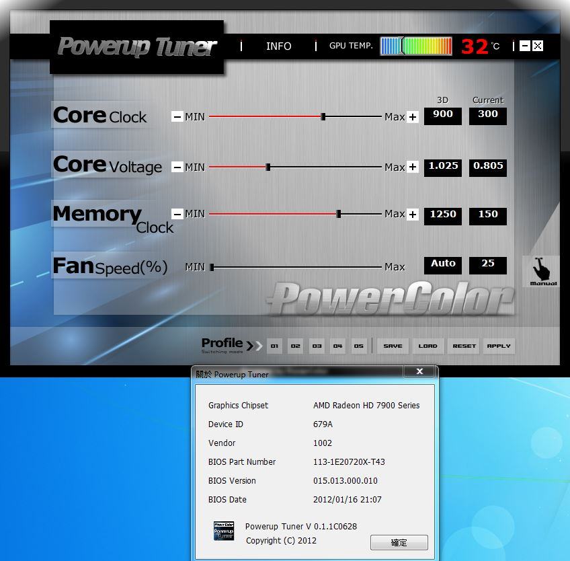Click the Core Voltage current value 0.805
Image resolution: width=570 pixels, height=561 pixels.
click(488, 167)
